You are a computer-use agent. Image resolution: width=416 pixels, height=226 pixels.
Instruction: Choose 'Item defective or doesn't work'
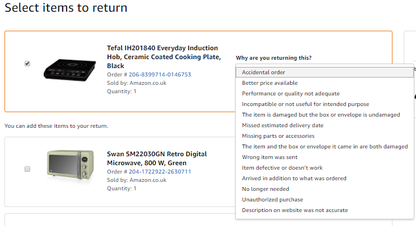(x=325, y=167)
